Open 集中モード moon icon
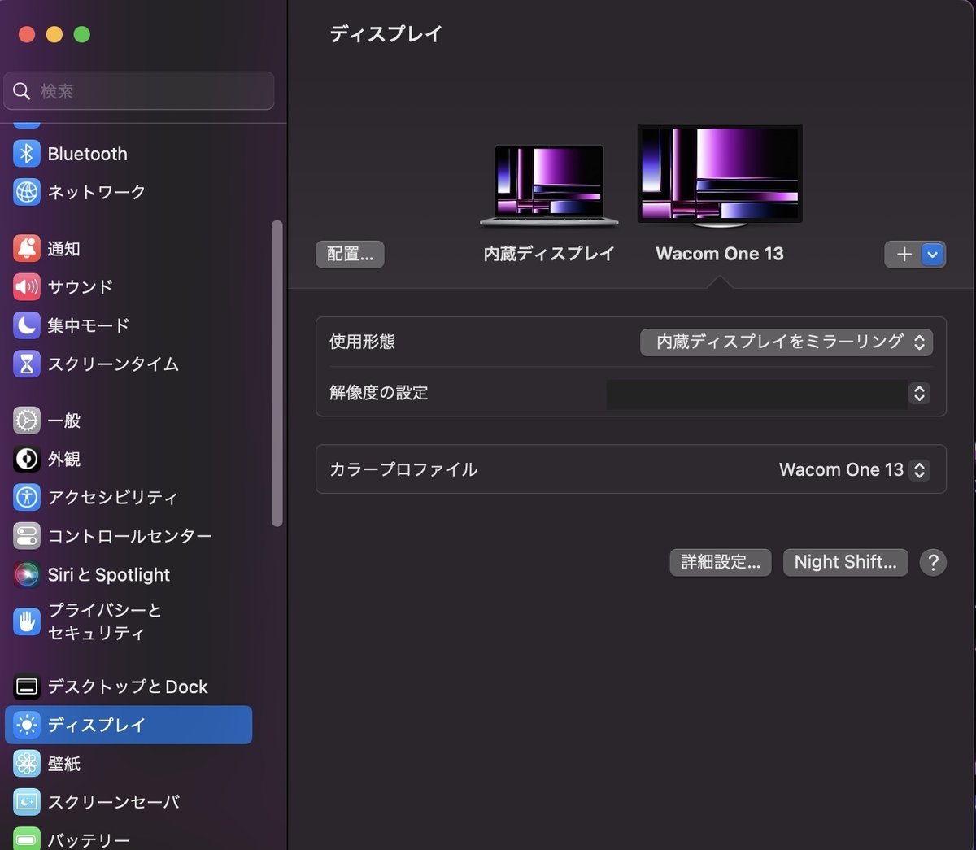The height and width of the screenshot is (850, 976). click(x=27, y=325)
